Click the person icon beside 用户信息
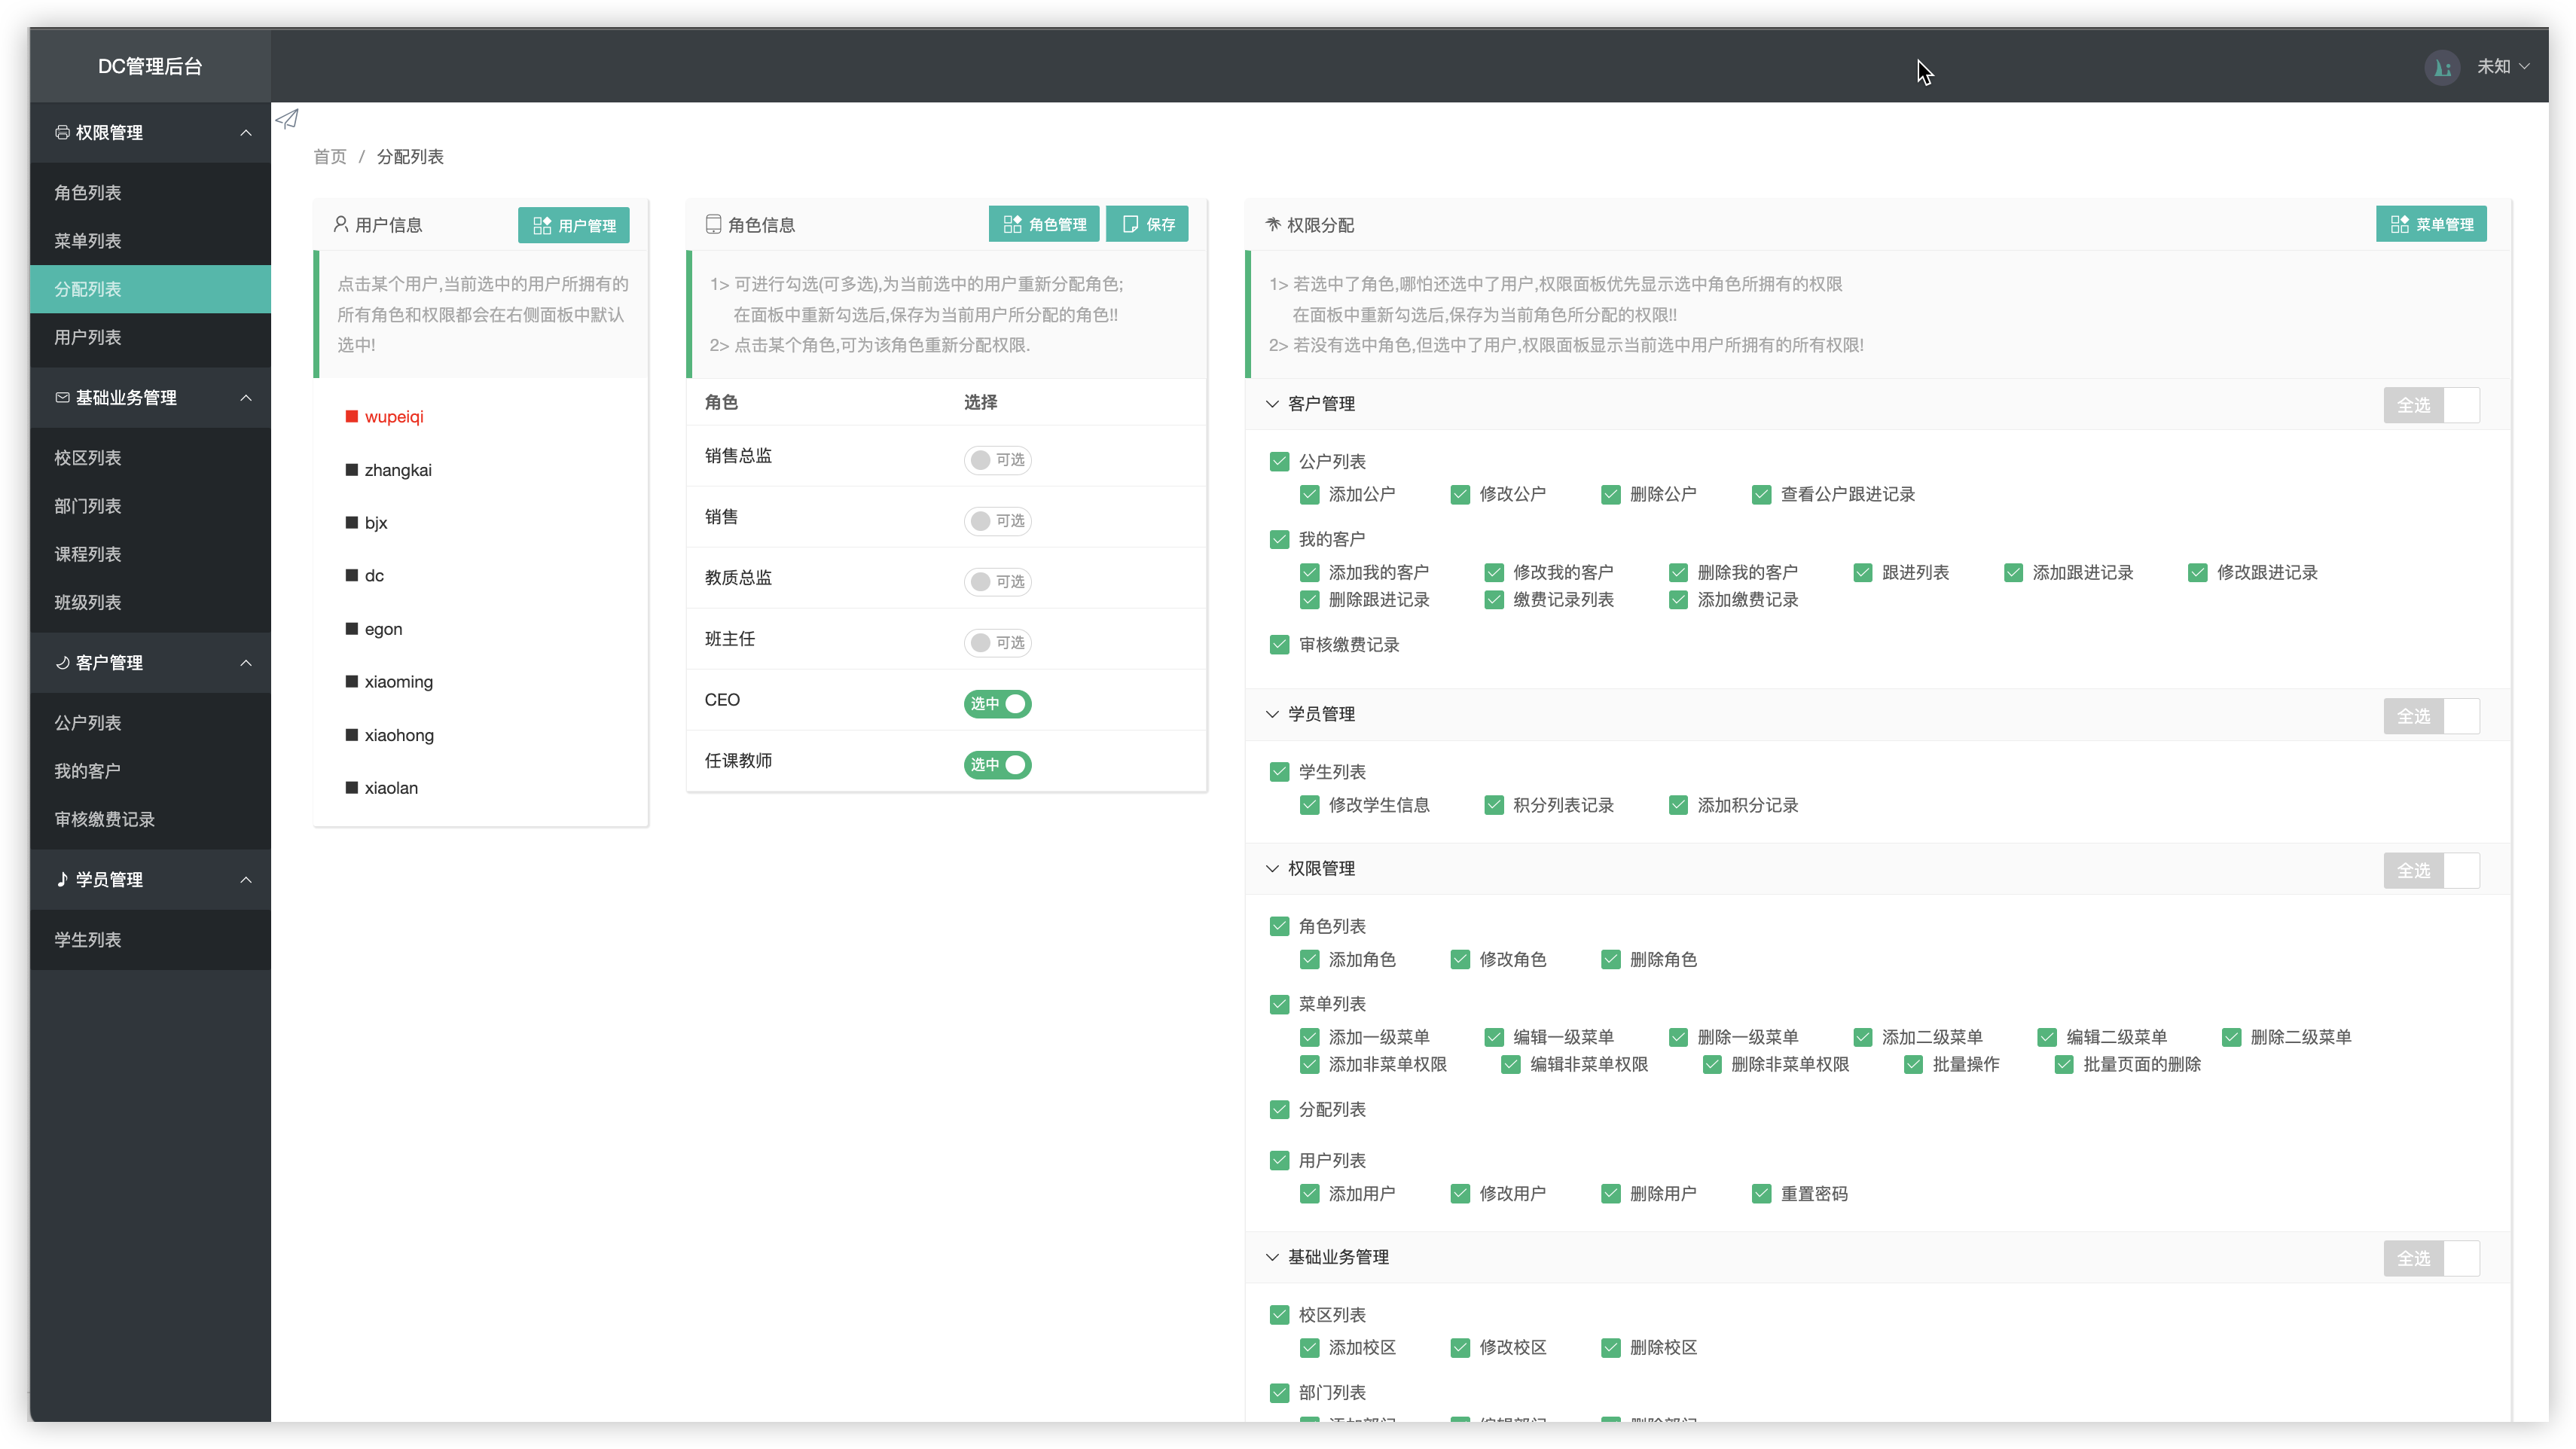2576x1449 pixels. click(340, 224)
